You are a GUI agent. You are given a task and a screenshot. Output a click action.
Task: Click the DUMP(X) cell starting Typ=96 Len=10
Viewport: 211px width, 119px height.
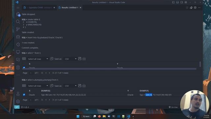pyautogui.click(x=64, y=95)
